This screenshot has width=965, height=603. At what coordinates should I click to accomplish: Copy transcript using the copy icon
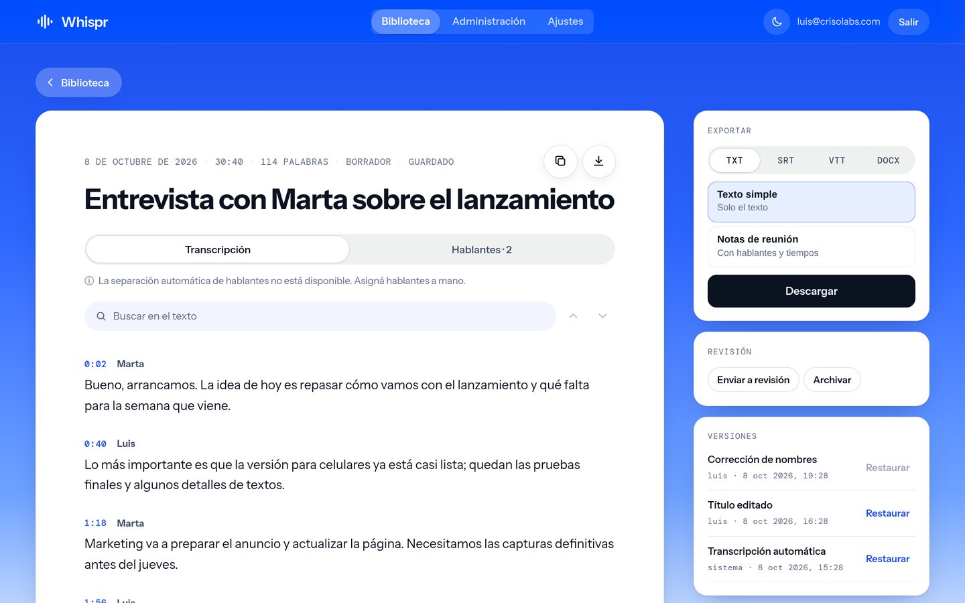click(560, 161)
